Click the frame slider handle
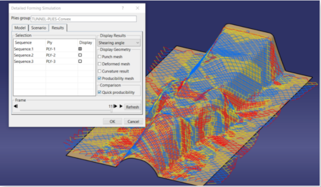321x187 pixels. point(112,110)
